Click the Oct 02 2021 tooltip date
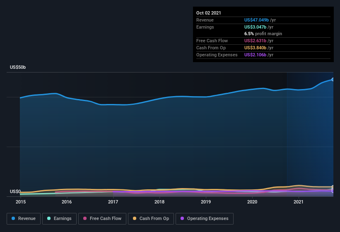The width and height of the screenshot is (340, 232). (x=209, y=13)
